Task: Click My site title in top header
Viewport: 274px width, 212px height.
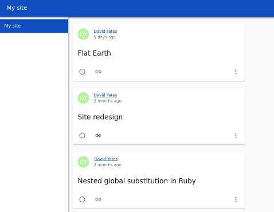Action: click(x=17, y=8)
